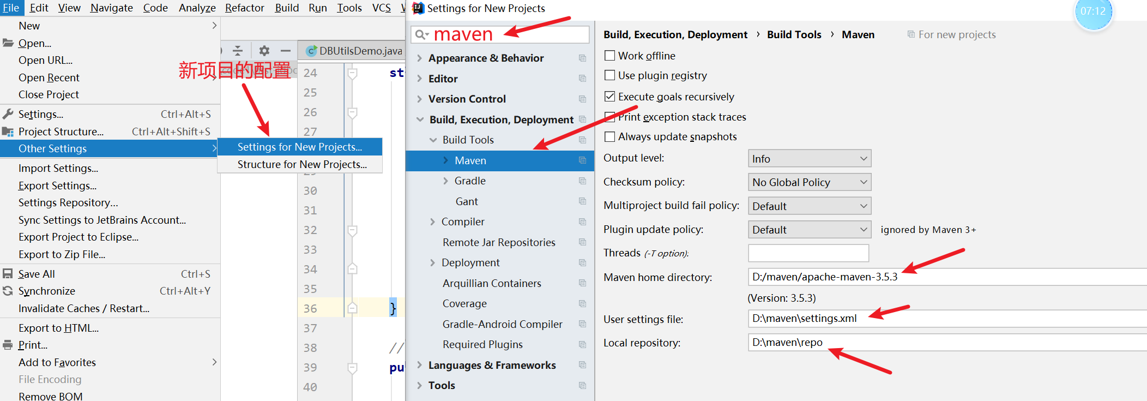Click the Save All floppy disk icon
The width and height of the screenshot is (1147, 401).
pyautogui.click(x=8, y=274)
